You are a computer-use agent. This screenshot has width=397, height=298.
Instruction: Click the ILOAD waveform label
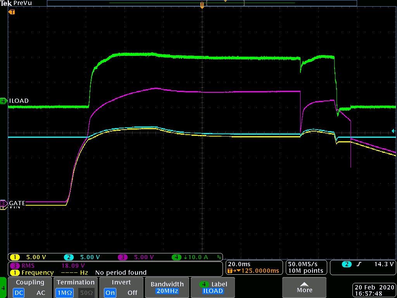[x=19, y=100]
